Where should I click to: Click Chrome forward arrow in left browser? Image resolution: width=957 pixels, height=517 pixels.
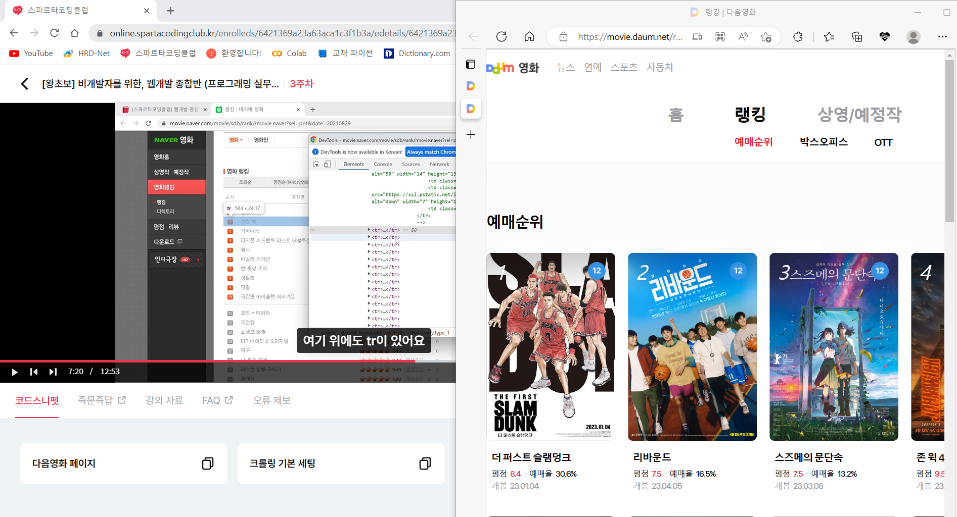(x=34, y=33)
